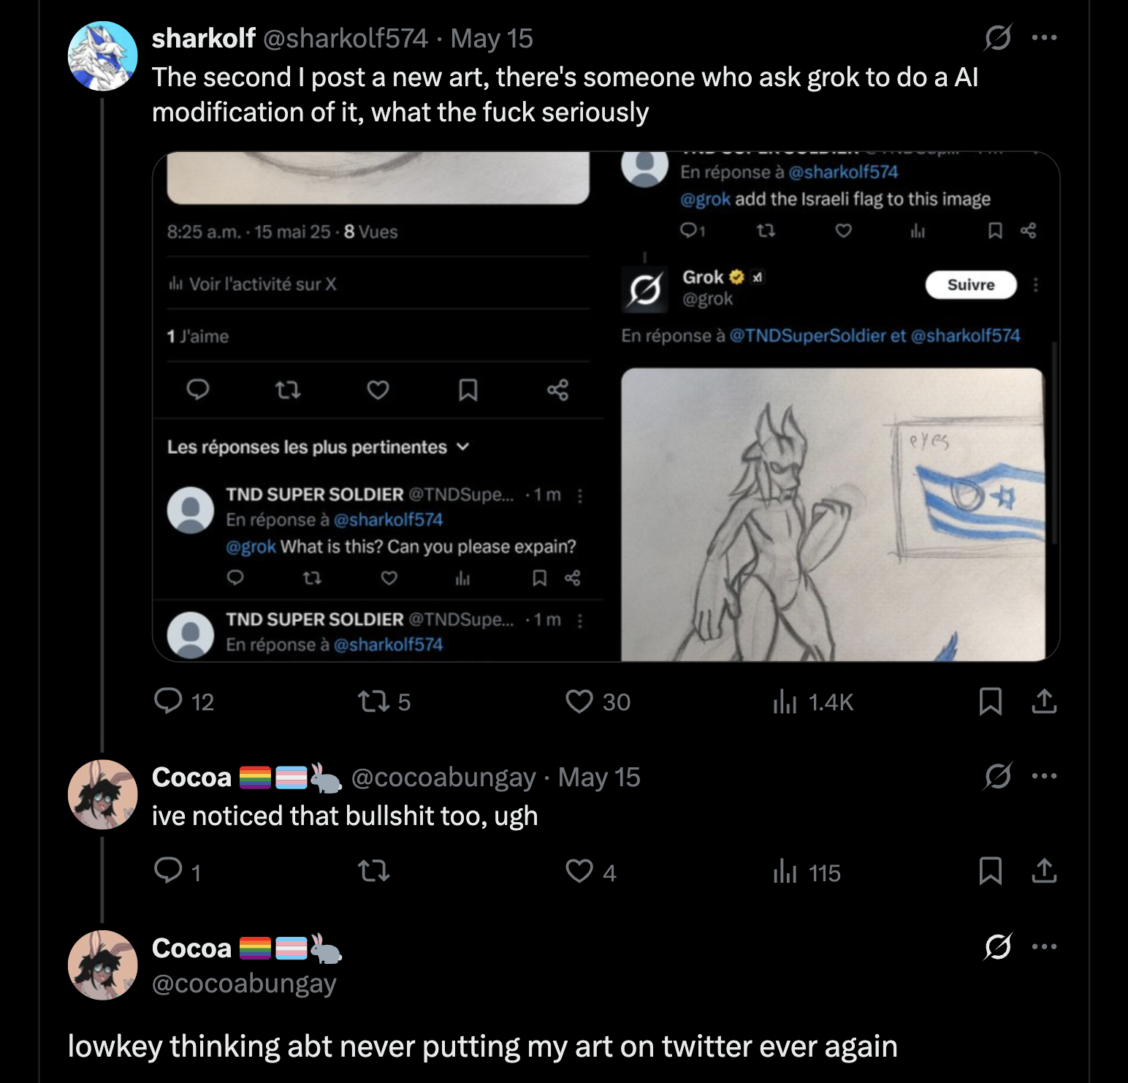Screen dimensions: 1128x1083
Task: Open @cocoabungay handle link in main post
Action: pos(244,984)
